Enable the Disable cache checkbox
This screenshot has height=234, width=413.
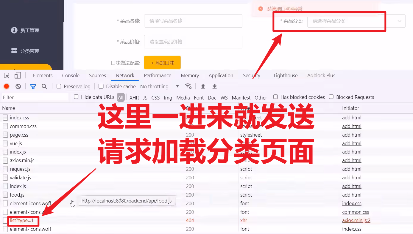pyautogui.click(x=101, y=86)
